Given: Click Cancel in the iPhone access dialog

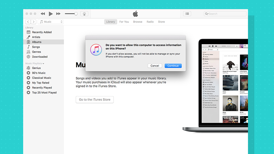Looking at the screenshot, I should tap(155, 66).
